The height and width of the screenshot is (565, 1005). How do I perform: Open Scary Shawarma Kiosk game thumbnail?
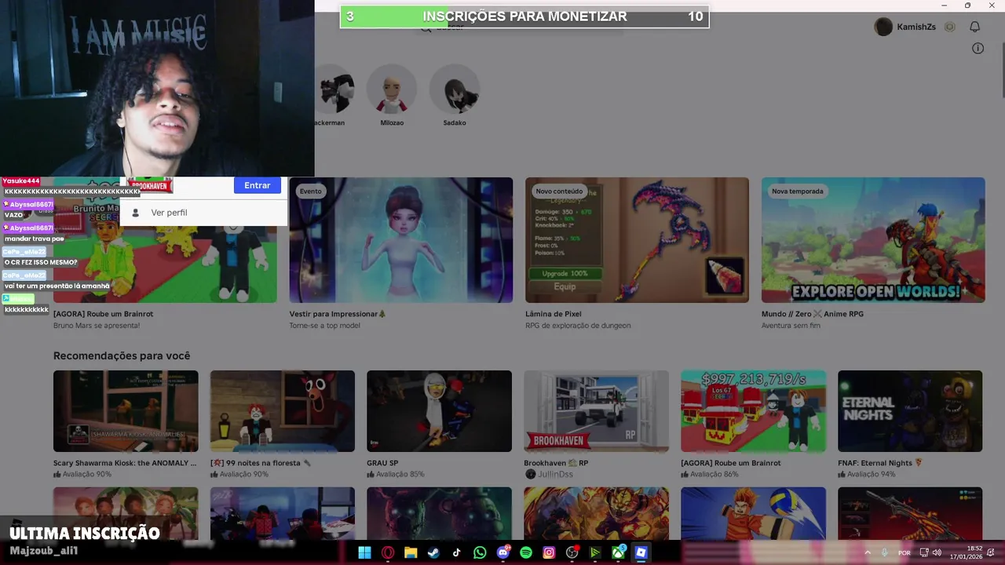click(x=126, y=411)
